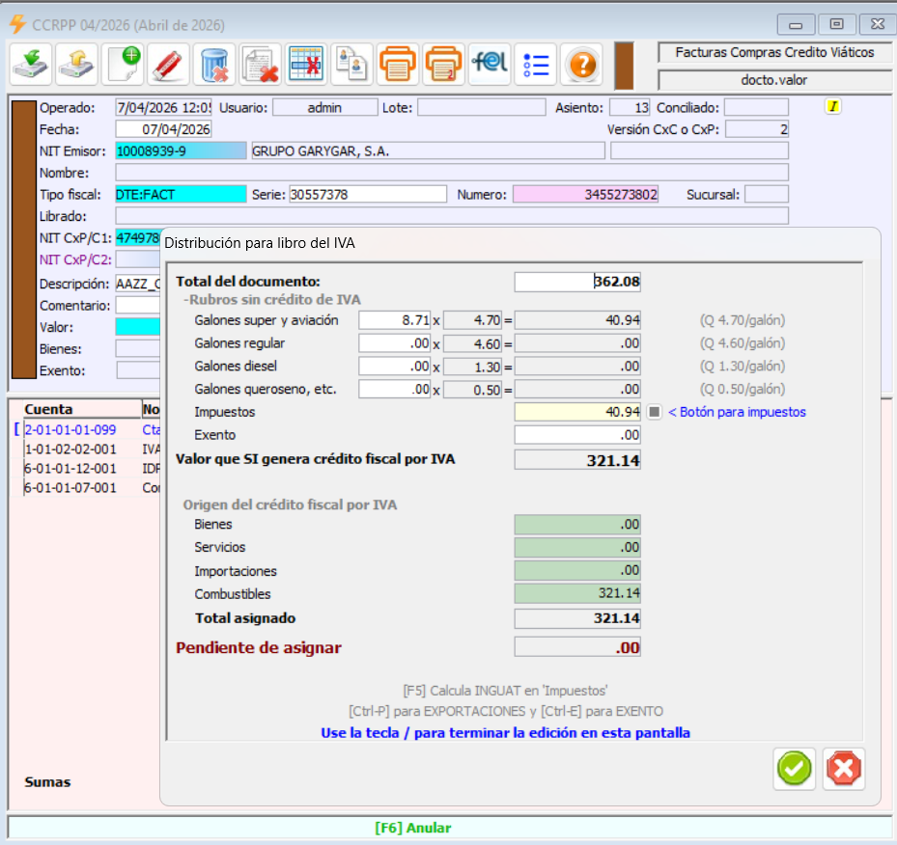897x845 pixels.
Task: Click the download/import drive icon with green arrow
Action: tap(32, 65)
